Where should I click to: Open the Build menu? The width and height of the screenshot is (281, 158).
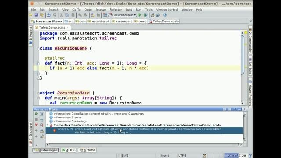pyautogui.click(x=129, y=10)
